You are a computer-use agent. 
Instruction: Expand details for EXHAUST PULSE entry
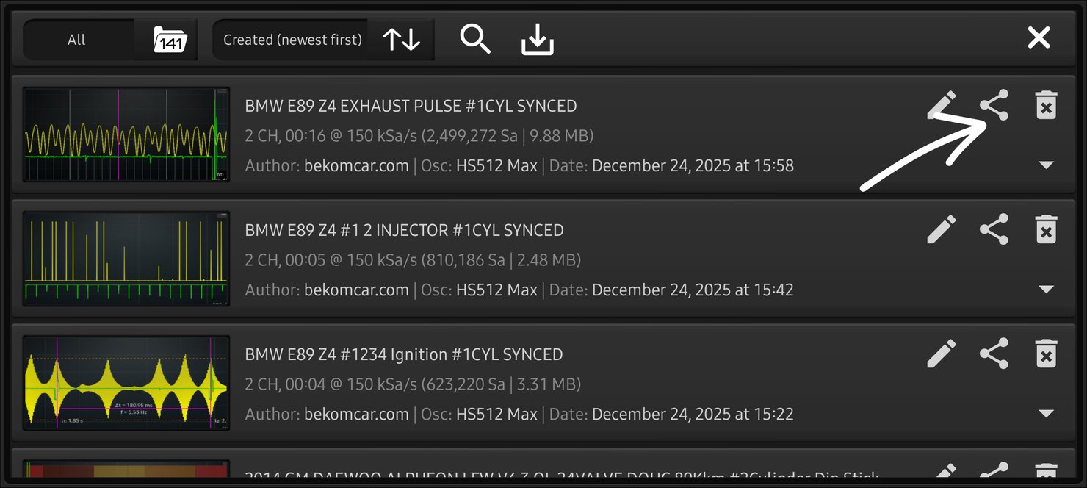(x=1047, y=165)
